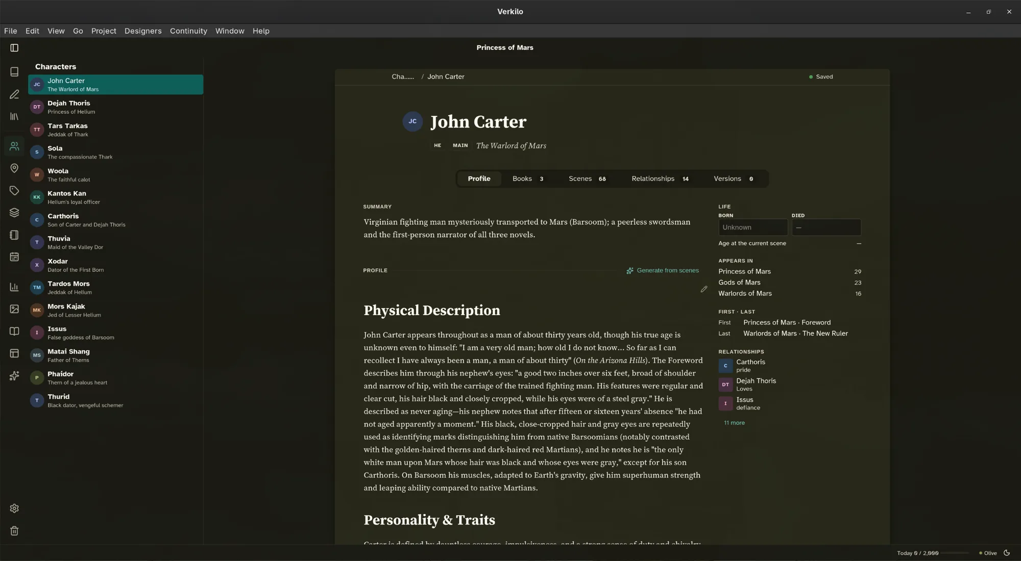Open the Continuity menu
1021x561 pixels.
[188, 31]
